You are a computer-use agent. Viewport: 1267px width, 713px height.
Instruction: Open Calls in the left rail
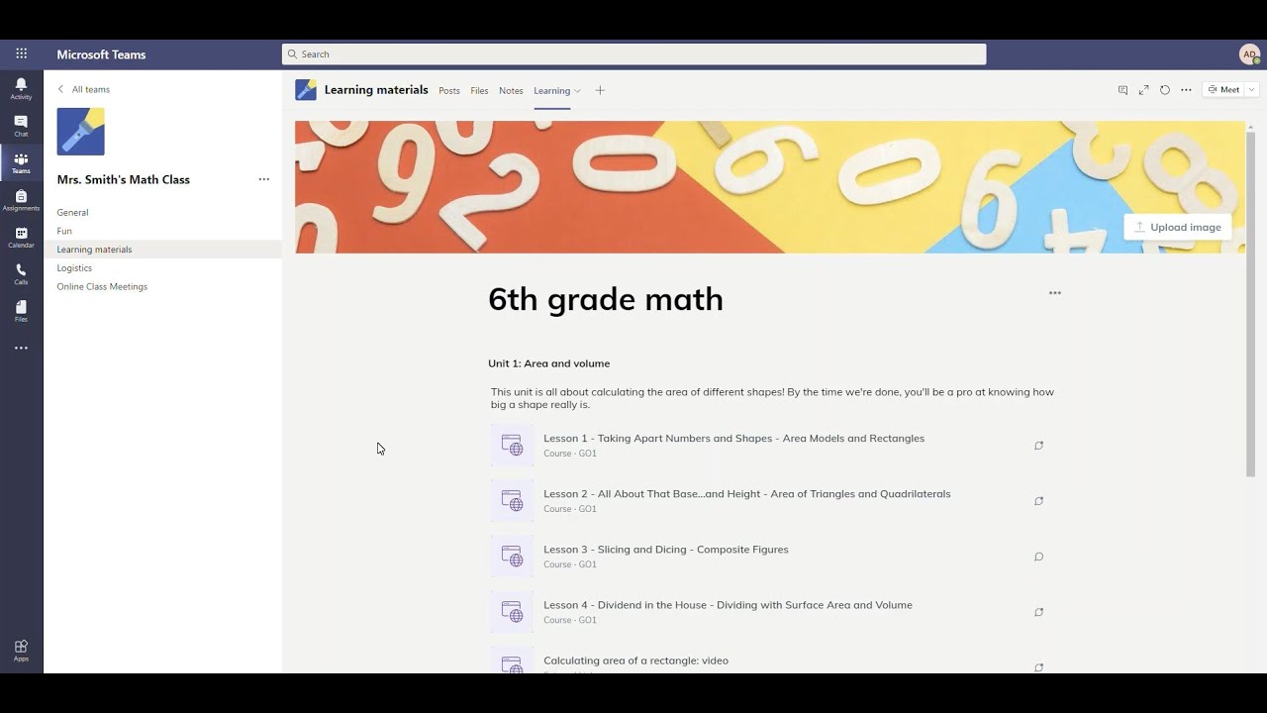(21, 274)
